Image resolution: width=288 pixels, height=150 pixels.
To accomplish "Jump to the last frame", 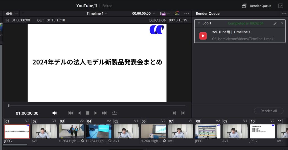I will tap(104, 113).
